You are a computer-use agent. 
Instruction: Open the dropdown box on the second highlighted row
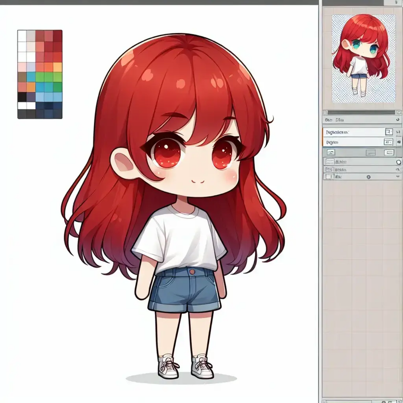click(388, 142)
